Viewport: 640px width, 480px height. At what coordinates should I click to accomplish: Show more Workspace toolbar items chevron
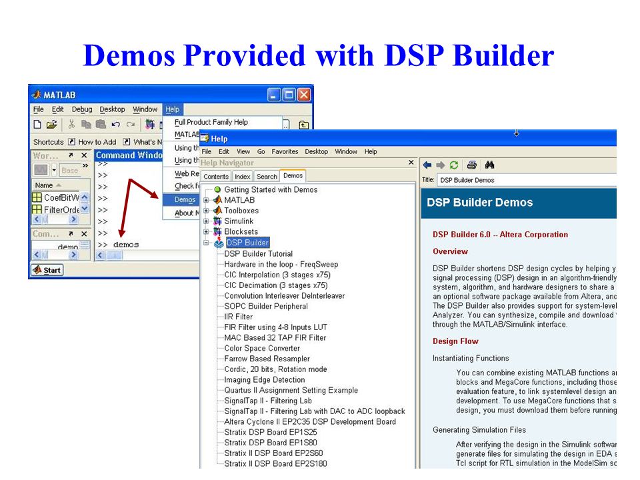tap(85, 166)
